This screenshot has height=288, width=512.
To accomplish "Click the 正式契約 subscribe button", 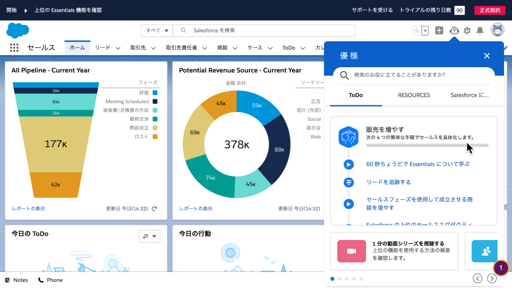I will tap(490, 10).
